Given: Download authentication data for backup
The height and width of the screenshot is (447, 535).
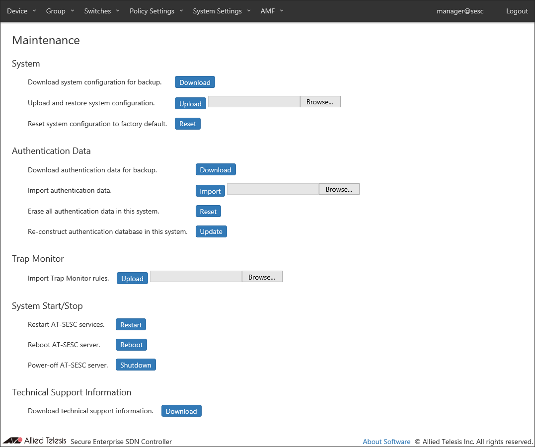Looking at the screenshot, I should 216,170.
